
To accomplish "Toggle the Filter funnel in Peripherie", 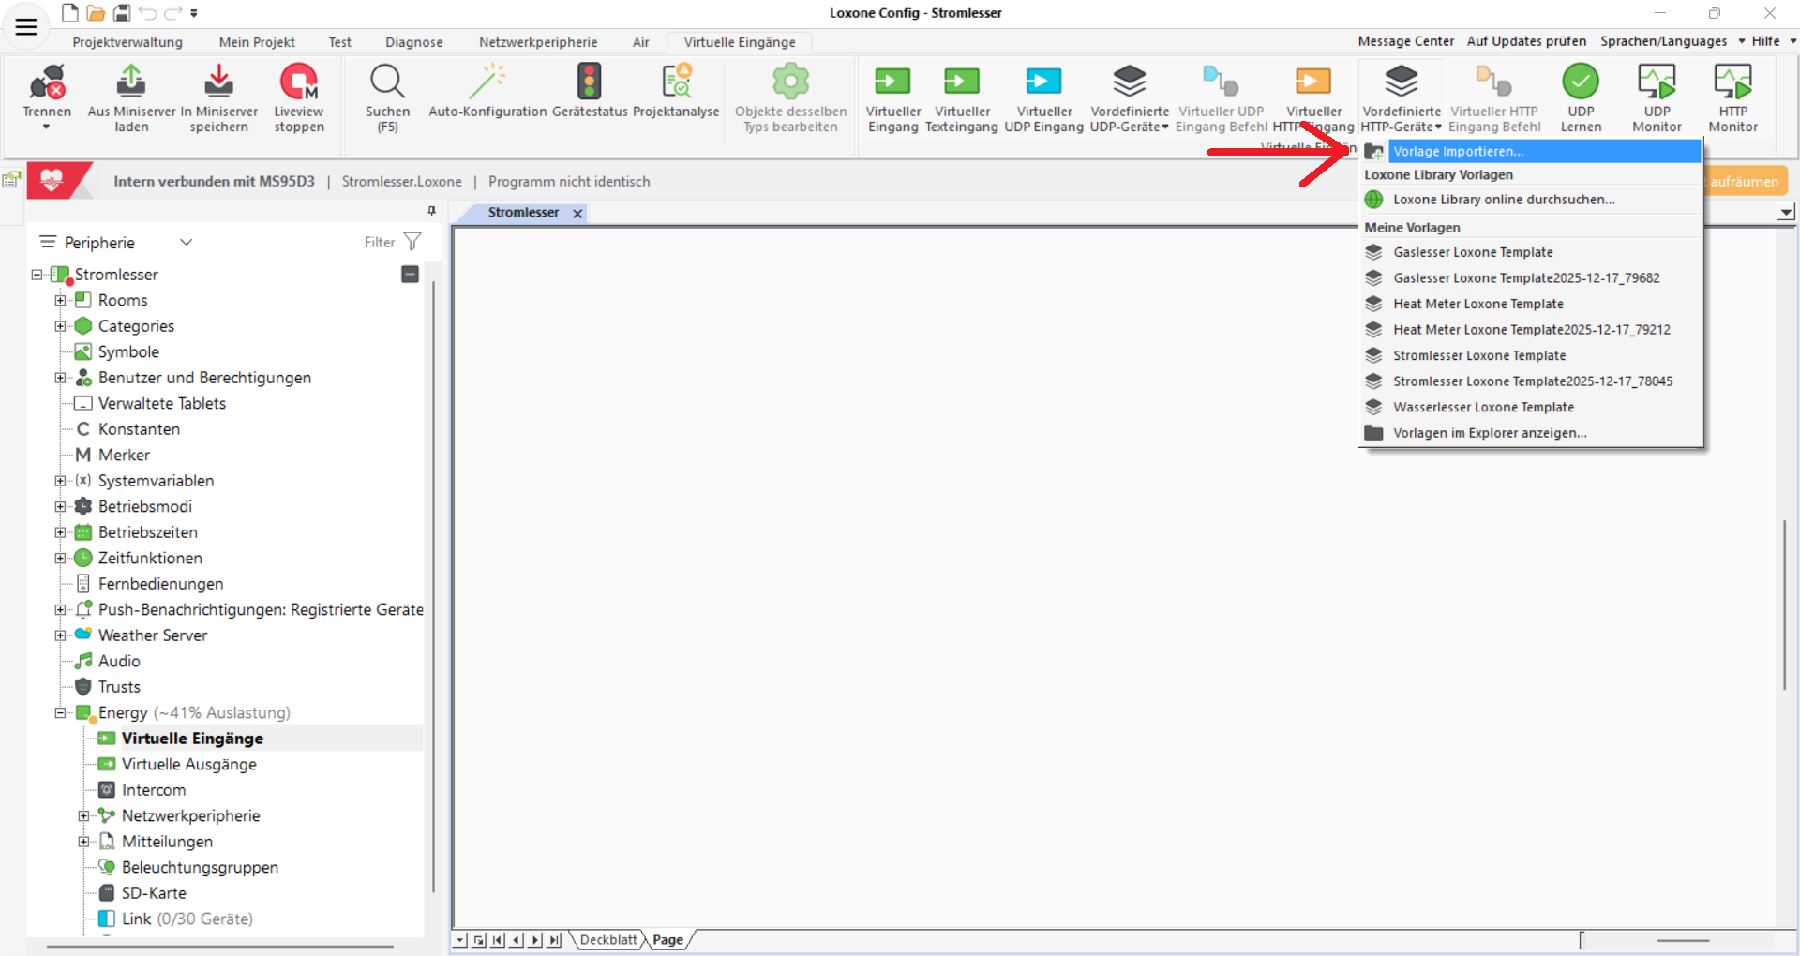I will coord(412,242).
